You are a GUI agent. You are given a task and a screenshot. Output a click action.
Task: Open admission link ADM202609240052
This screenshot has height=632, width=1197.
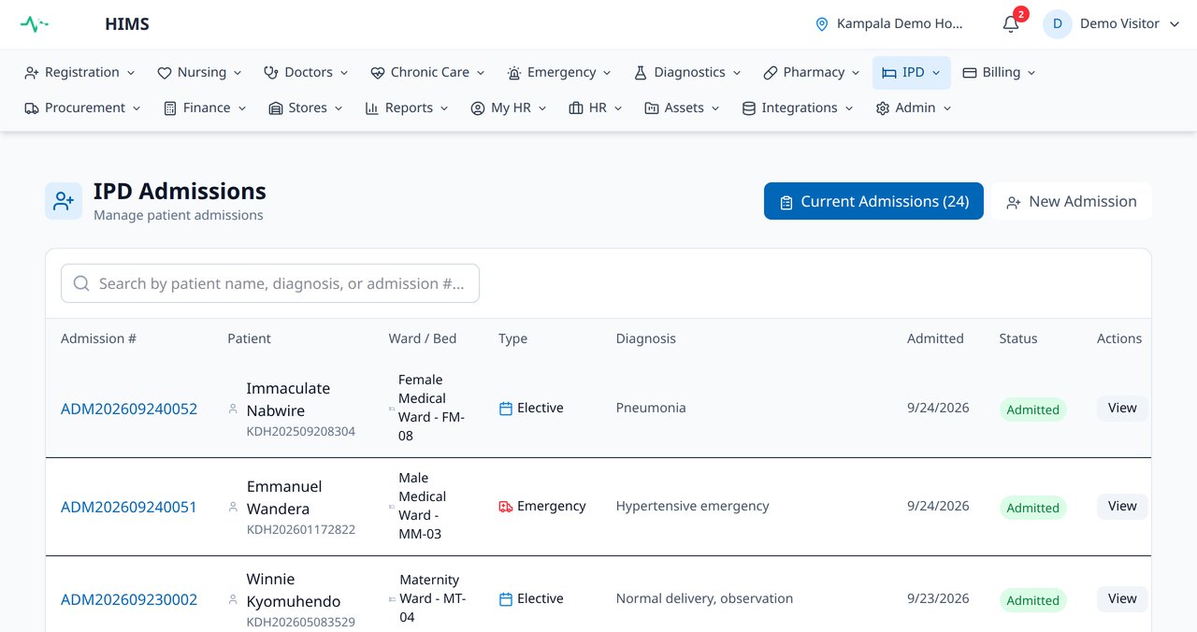pos(129,409)
